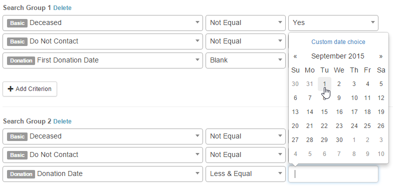Delete Search Group 2
Image resolution: width=393 pixels, height=188 pixels.
pos(62,121)
